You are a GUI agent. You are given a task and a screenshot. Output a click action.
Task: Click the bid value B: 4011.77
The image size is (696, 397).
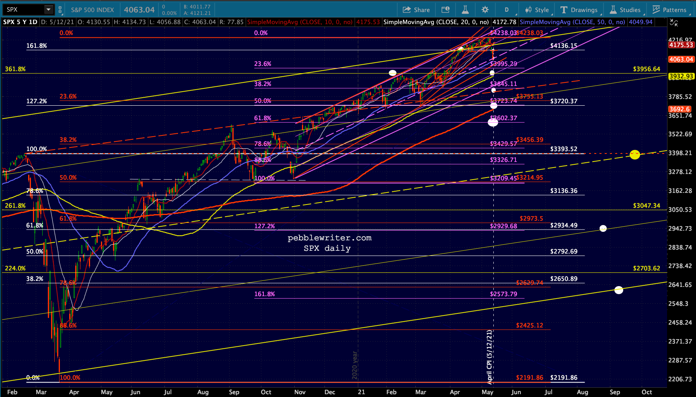click(x=197, y=7)
